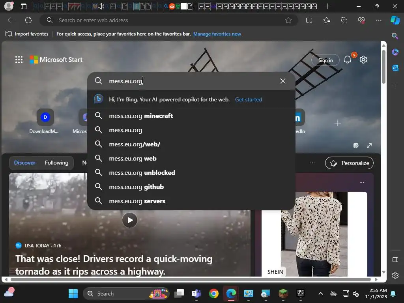Open the Collections icon
404x303 pixels.
click(x=344, y=20)
